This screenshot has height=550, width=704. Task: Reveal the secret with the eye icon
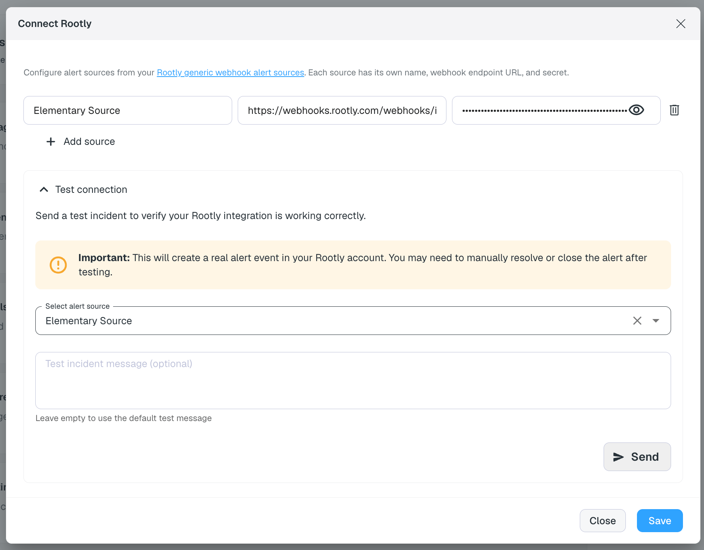coord(636,110)
